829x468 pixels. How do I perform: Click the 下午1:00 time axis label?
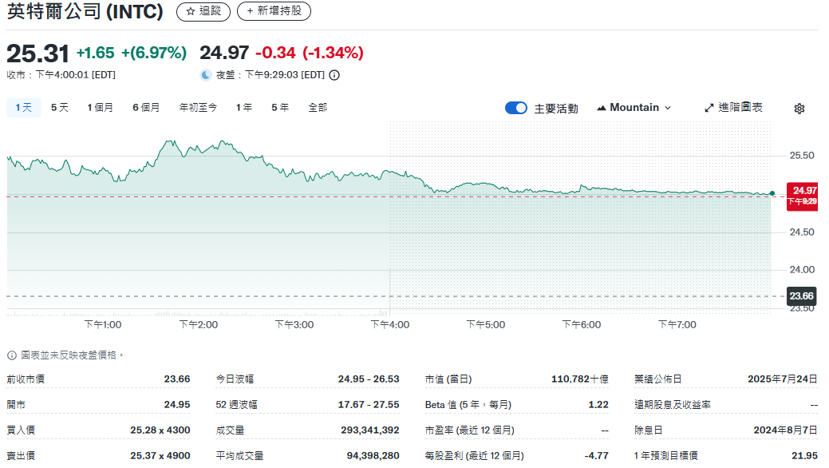[103, 324]
